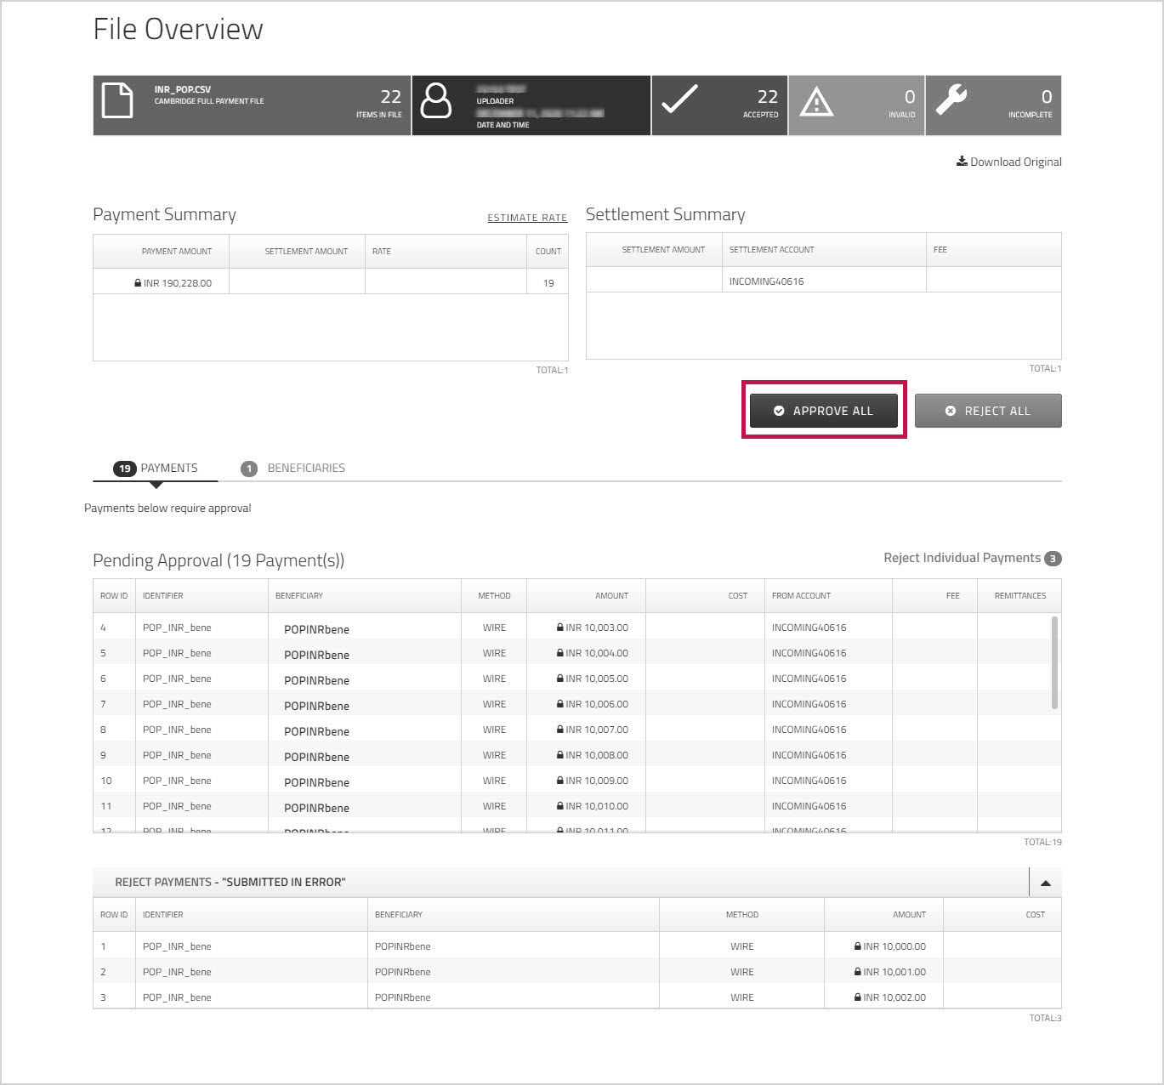
Task: Click Reject Individual Payments link
Action: click(x=962, y=558)
